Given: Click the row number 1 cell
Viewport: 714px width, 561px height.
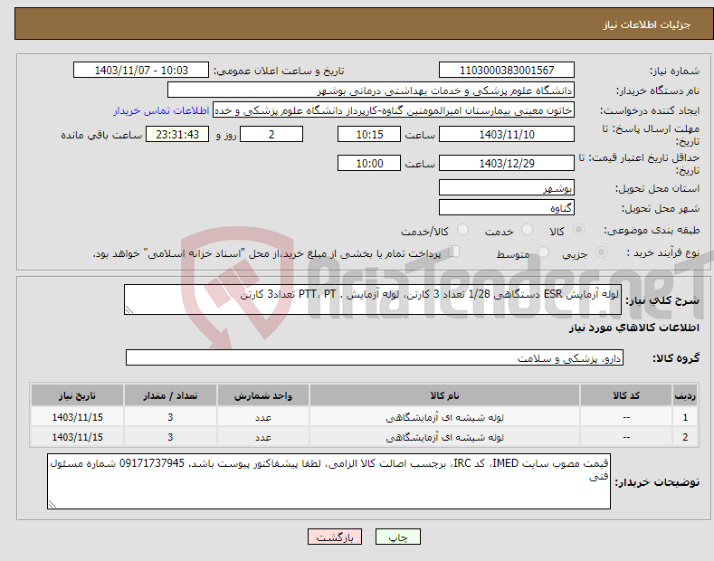Looking at the screenshot, I should click(x=685, y=417).
